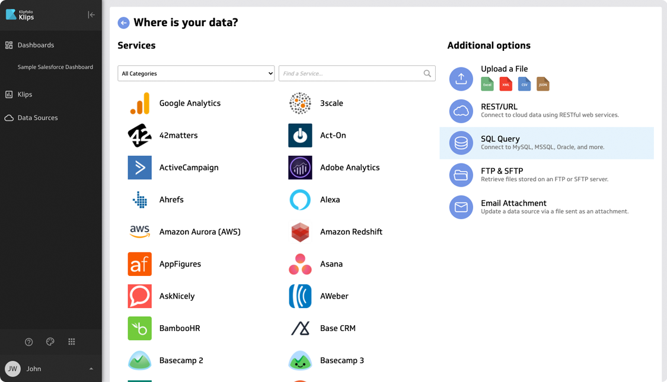Open Klips in the sidebar
The width and height of the screenshot is (667, 382).
(25, 94)
